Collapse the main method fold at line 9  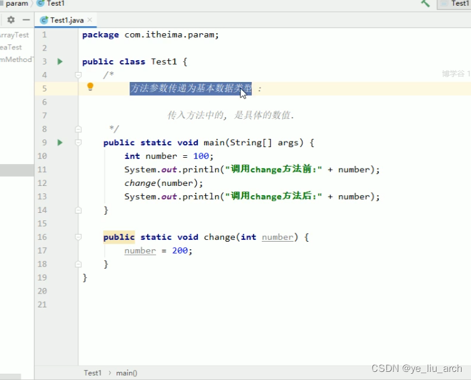[x=78, y=142]
